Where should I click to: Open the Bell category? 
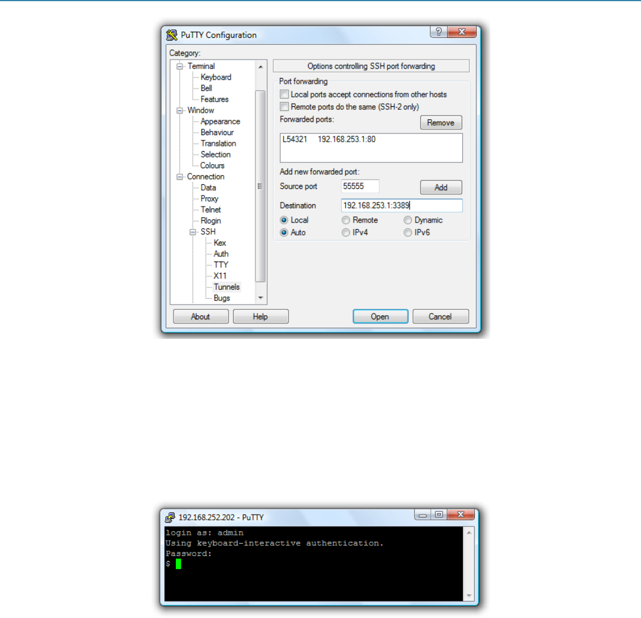pyautogui.click(x=207, y=89)
